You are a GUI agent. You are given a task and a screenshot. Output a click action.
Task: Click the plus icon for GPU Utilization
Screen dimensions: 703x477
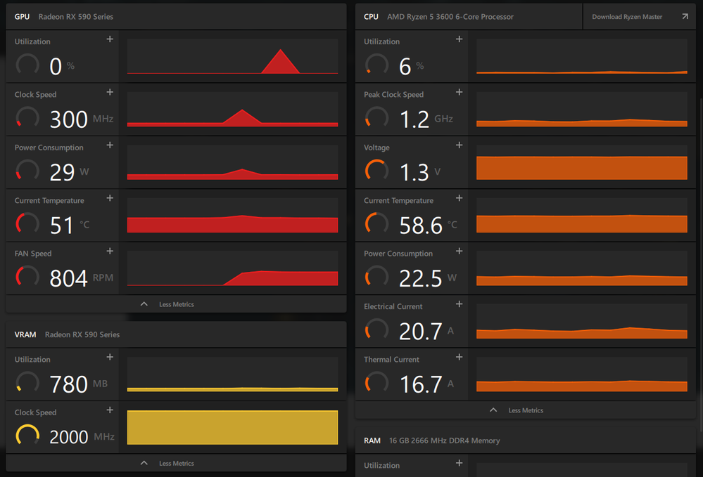(110, 39)
